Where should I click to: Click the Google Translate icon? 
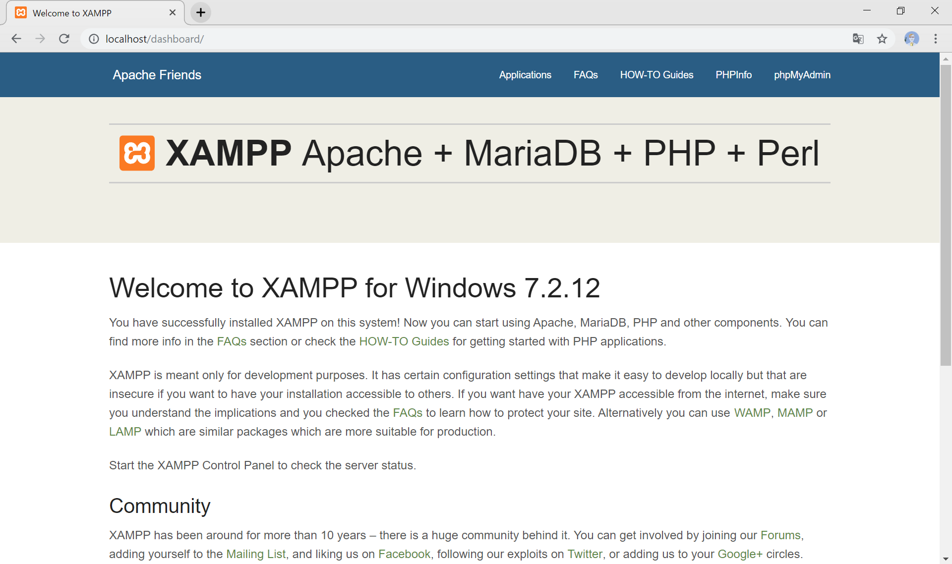coord(858,39)
